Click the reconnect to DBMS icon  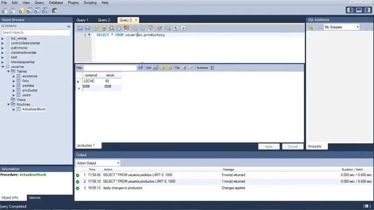click(54, 10)
